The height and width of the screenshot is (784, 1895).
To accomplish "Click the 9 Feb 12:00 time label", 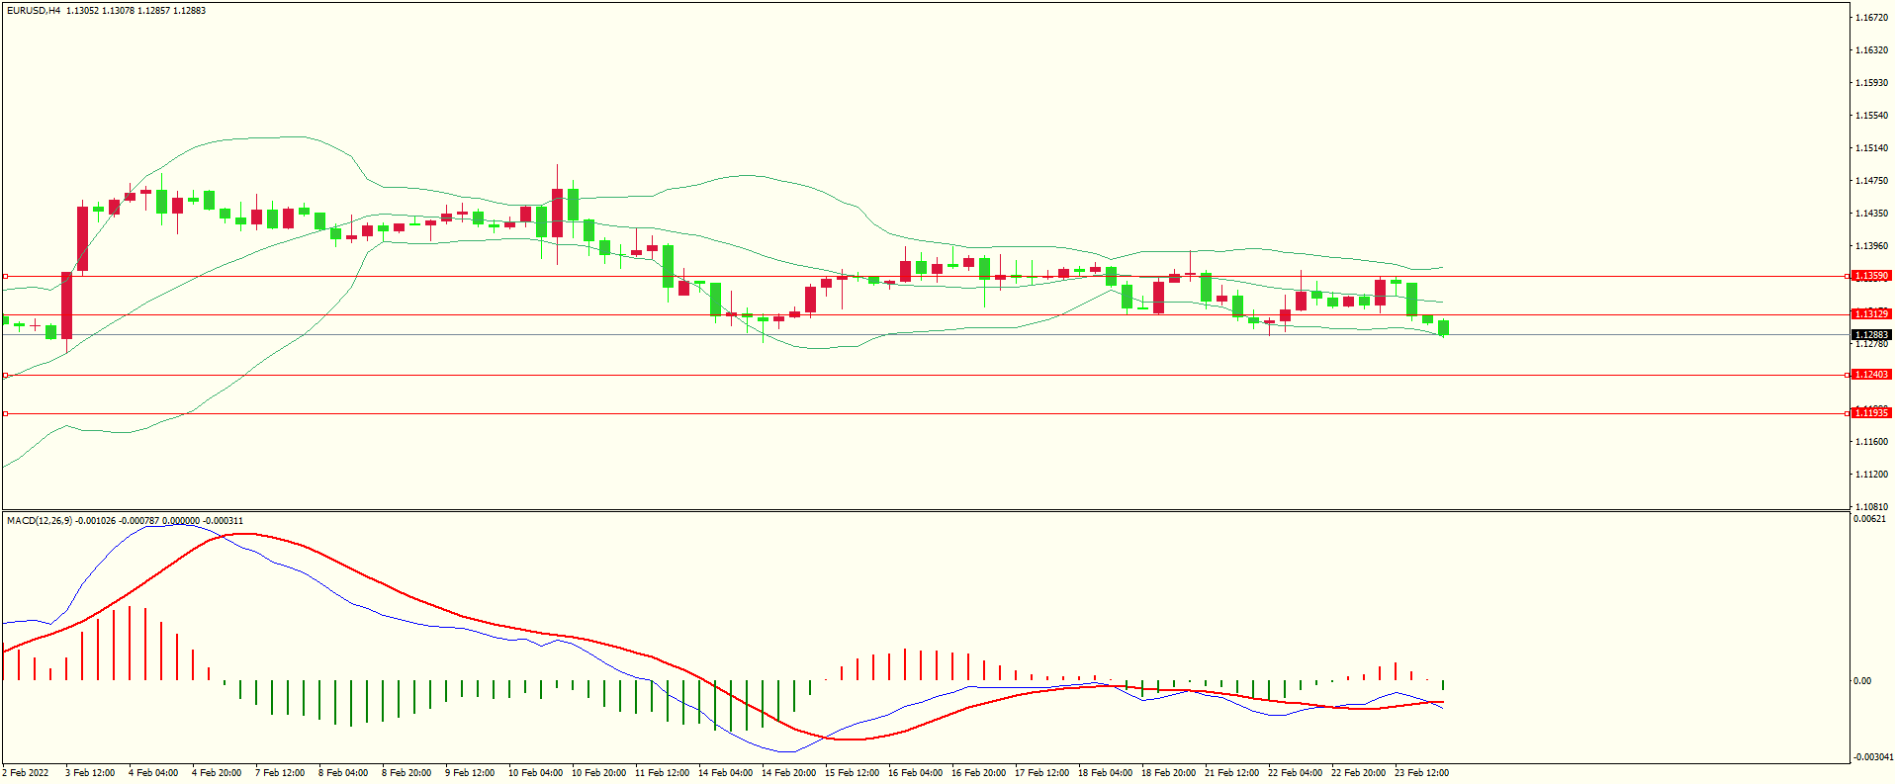I will pyautogui.click(x=470, y=773).
